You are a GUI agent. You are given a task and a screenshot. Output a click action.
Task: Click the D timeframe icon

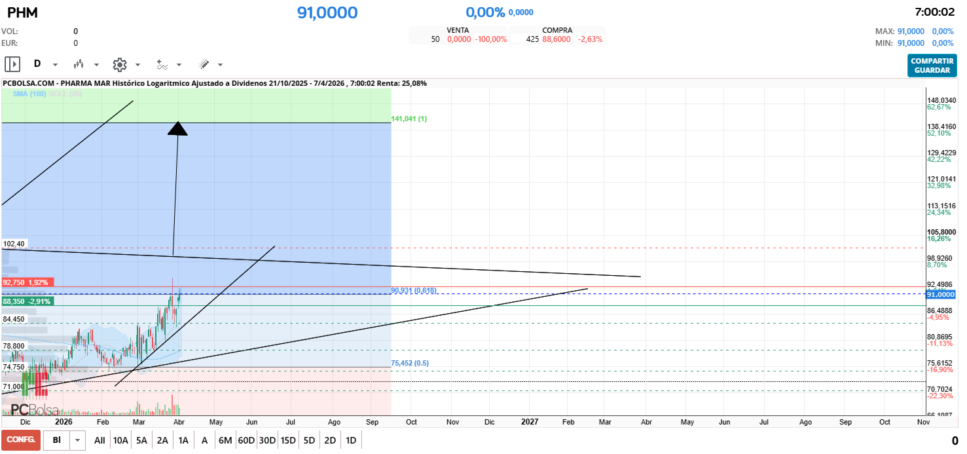pyautogui.click(x=37, y=64)
